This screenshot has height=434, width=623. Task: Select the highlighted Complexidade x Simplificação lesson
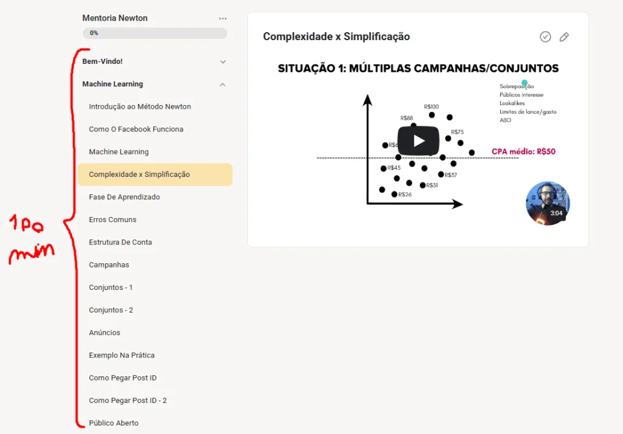pos(155,174)
